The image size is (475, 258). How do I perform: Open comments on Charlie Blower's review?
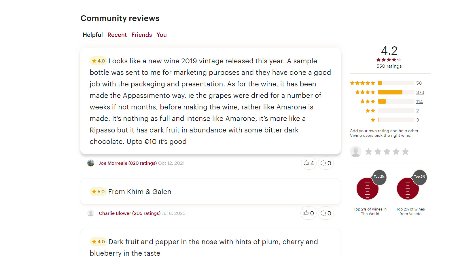point(326,213)
